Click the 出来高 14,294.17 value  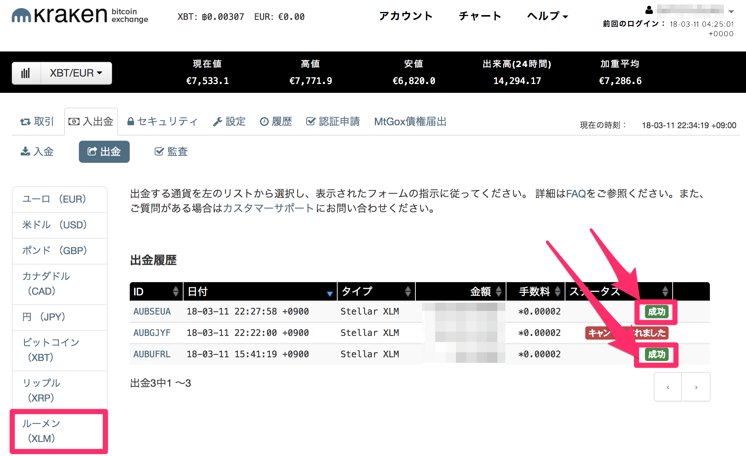(x=517, y=81)
